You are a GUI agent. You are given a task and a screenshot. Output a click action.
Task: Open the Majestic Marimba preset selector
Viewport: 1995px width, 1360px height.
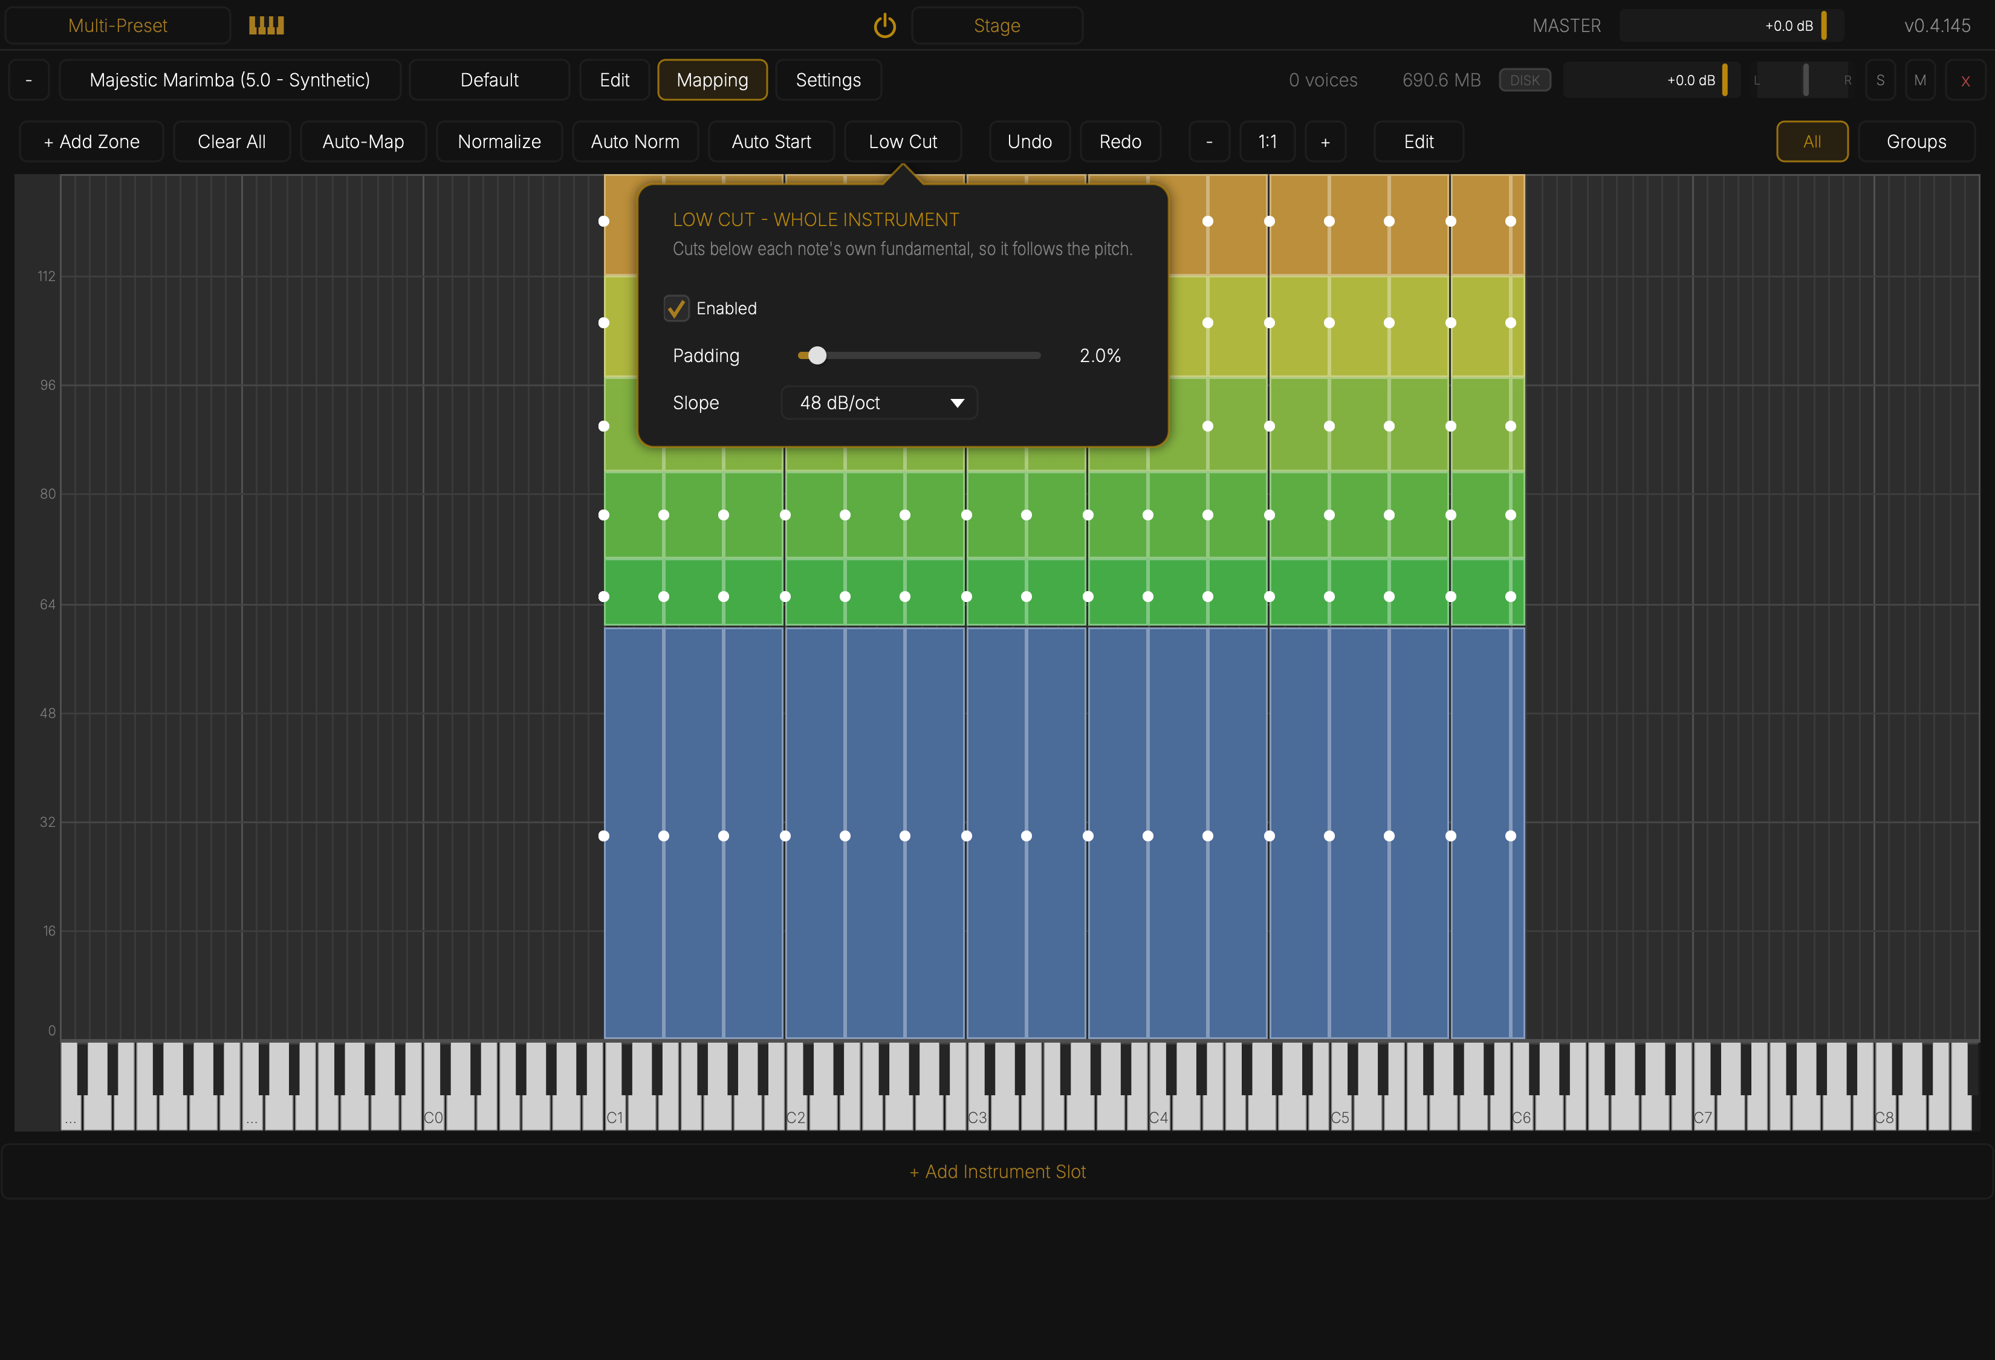230,80
